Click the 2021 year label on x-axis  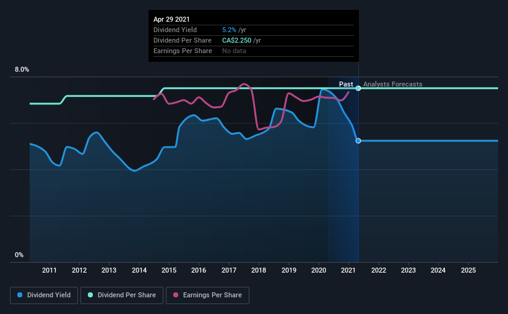pos(348,270)
